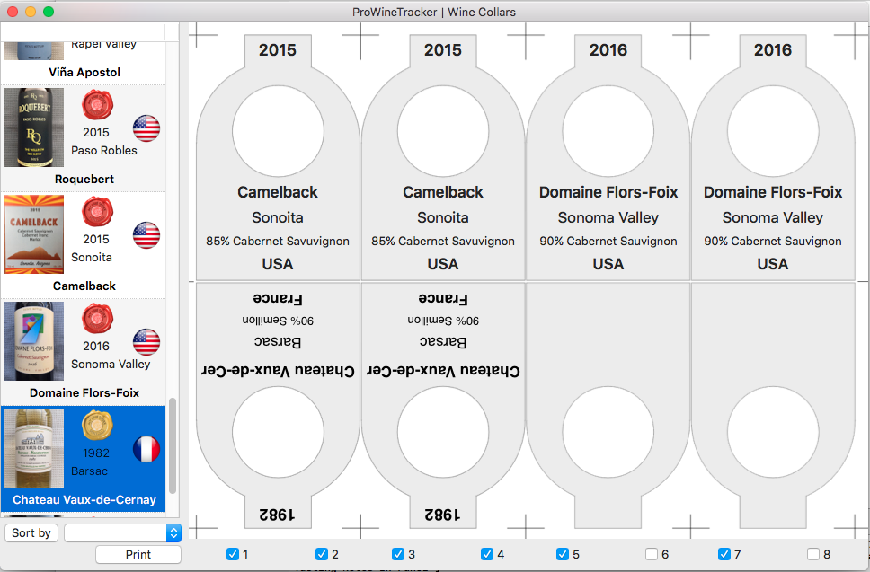The image size is (870, 572).
Task: Click the red wax seal on Roquebert
Action: pyautogui.click(x=96, y=105)
